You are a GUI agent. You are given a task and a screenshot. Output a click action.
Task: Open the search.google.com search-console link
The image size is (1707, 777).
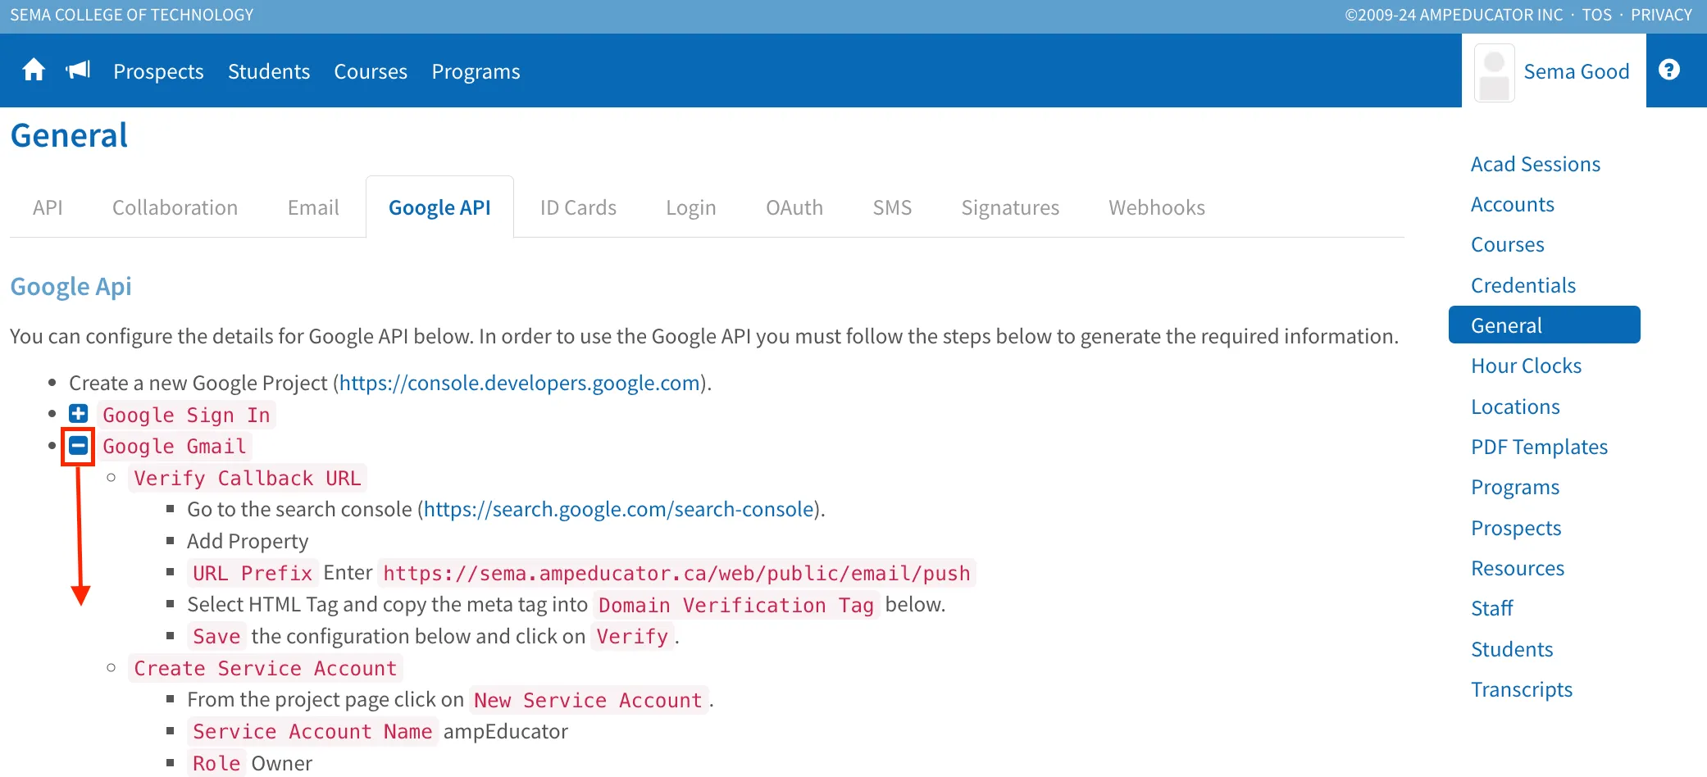point(619,509)
